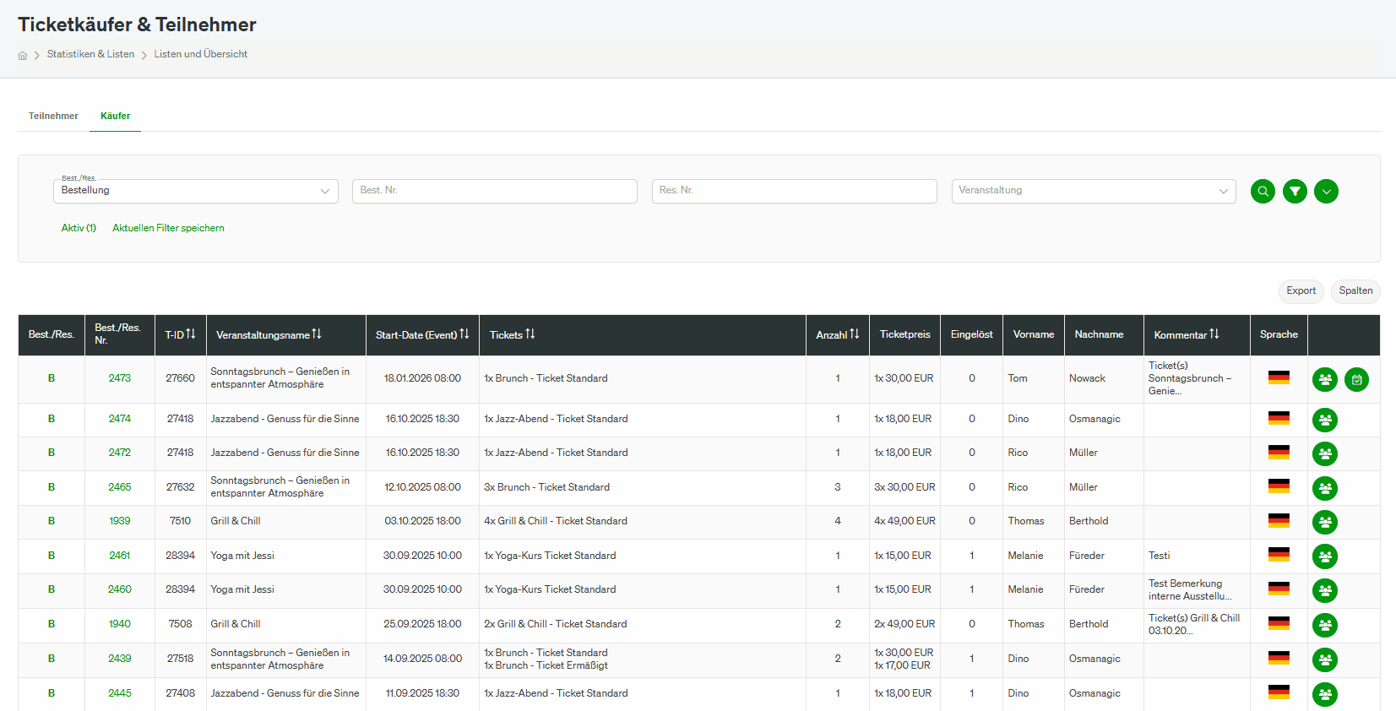Open attendees icon for order 2473

tap(1325, 379)
